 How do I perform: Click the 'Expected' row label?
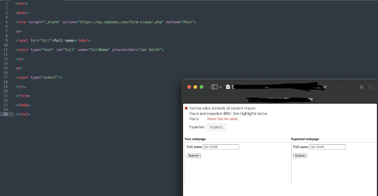click(197, 127)
